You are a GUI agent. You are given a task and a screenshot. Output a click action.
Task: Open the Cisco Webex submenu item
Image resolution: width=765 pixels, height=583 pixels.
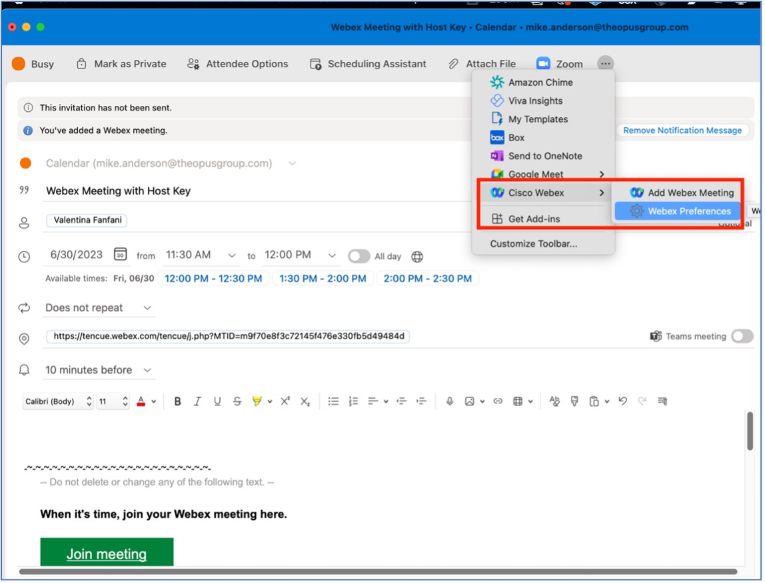click(x=543, y=193)
